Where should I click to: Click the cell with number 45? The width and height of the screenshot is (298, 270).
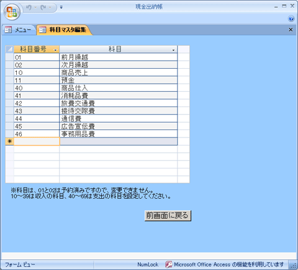37,126
